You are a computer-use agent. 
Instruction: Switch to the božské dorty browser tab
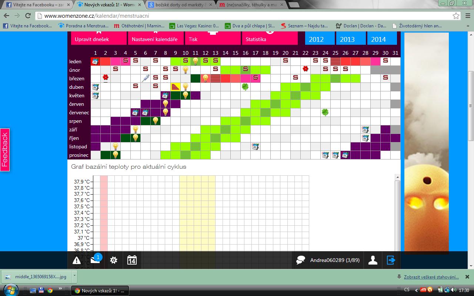pos(180,5)
